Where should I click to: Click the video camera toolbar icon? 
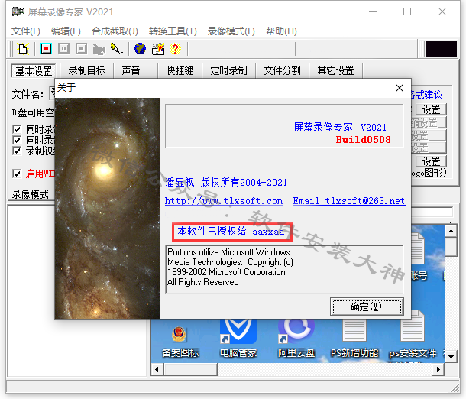[99, 49]
